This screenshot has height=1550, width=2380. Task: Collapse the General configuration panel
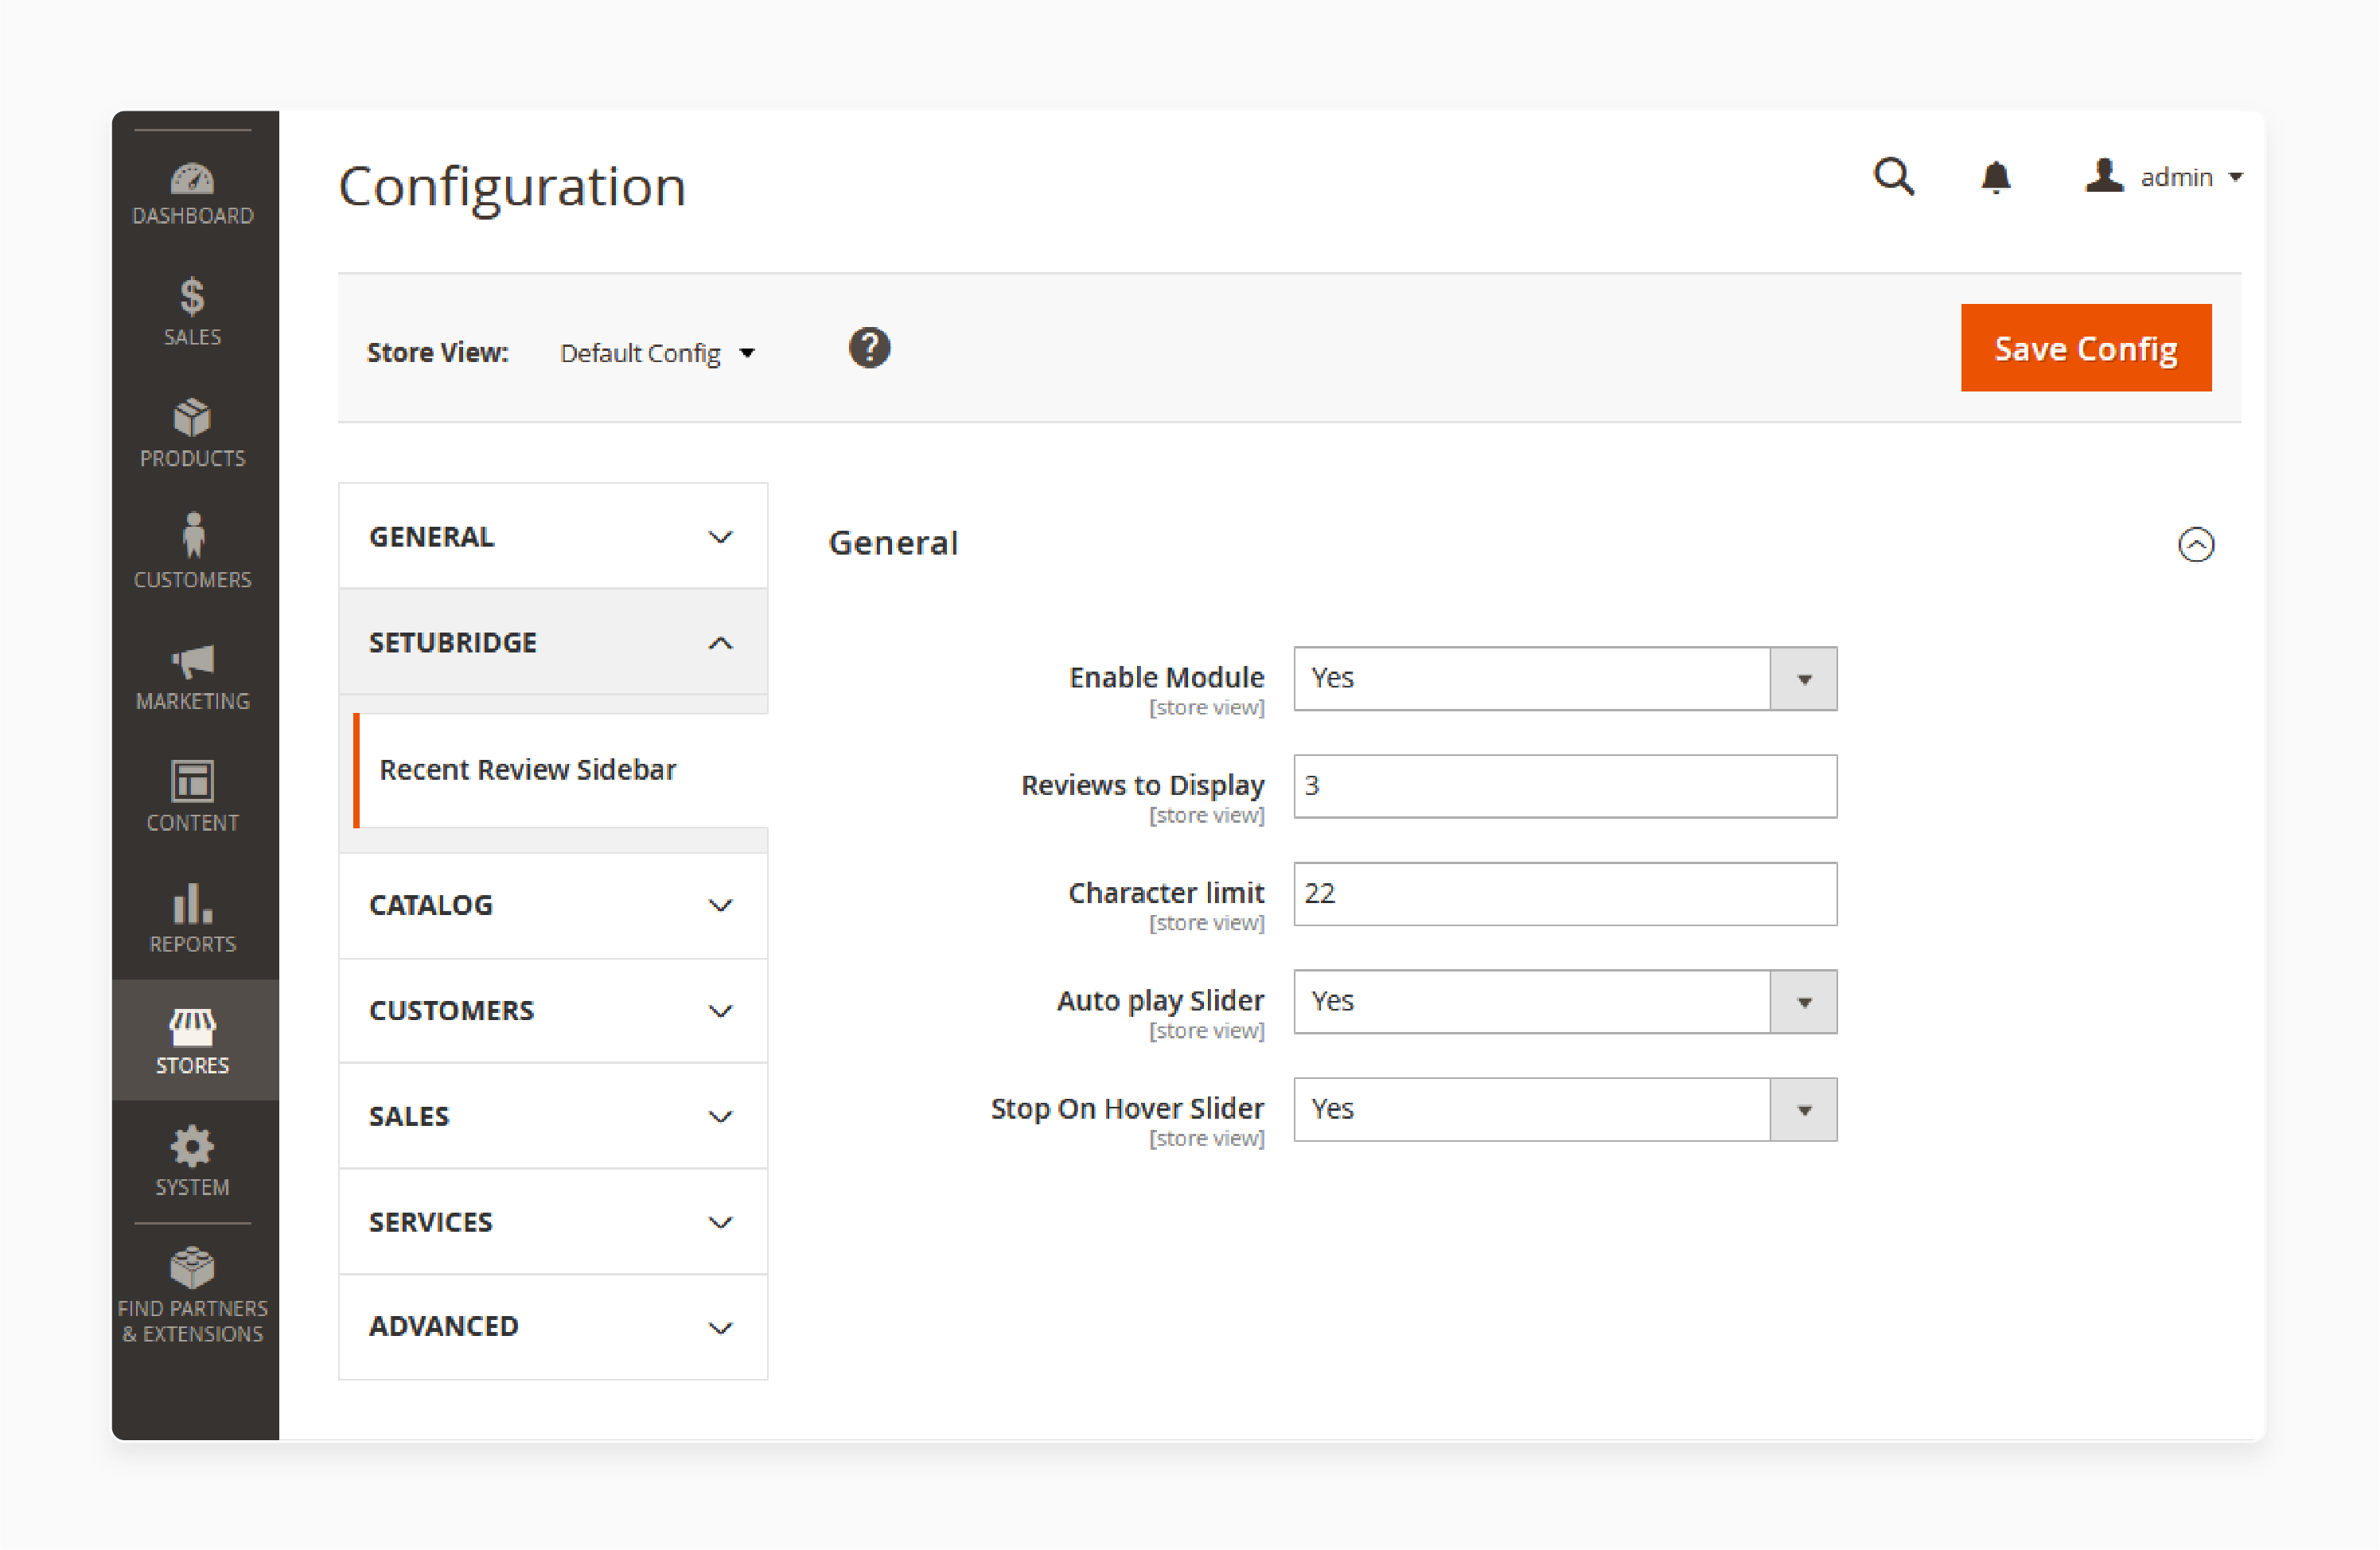pos(2195,543)
